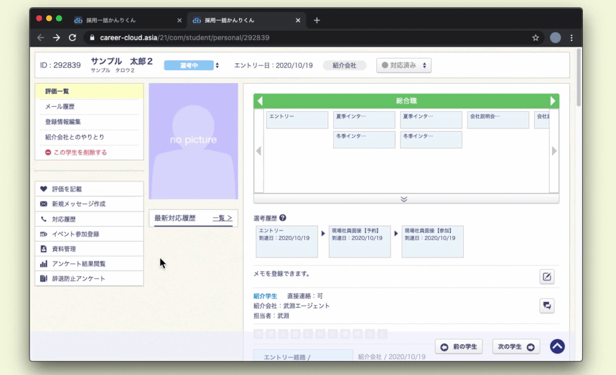Viewport: 616px width, 375px height.
Task: Click the 一覧 link in 最新対応履歴
Action: (222, 218)
